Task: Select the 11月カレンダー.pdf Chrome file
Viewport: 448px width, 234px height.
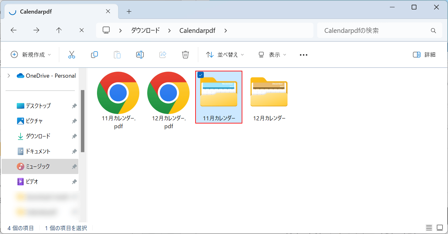Action: click(x=118, y=100)
